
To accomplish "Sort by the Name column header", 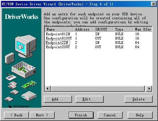I will point(59,29).
